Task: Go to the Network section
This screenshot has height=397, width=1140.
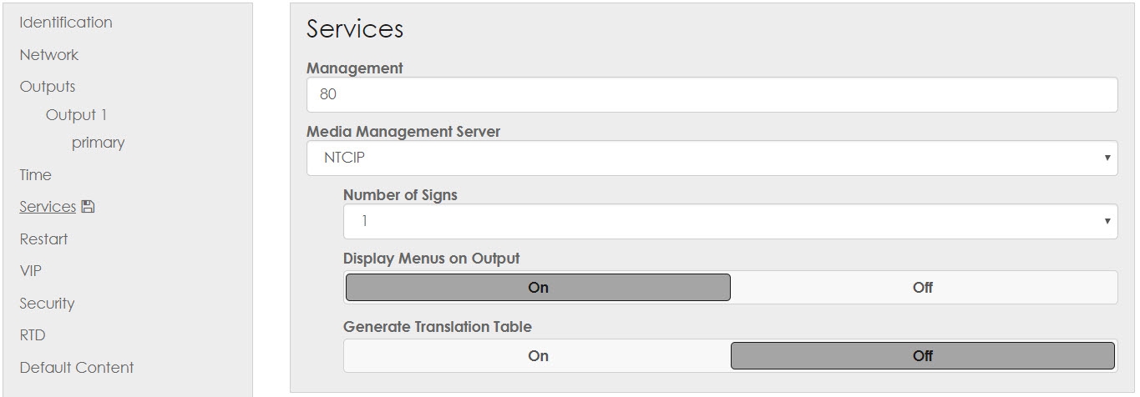Action: tap(49, 55)
